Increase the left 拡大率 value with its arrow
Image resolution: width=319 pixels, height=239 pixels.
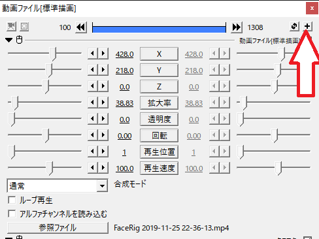[x=103, y=103]
